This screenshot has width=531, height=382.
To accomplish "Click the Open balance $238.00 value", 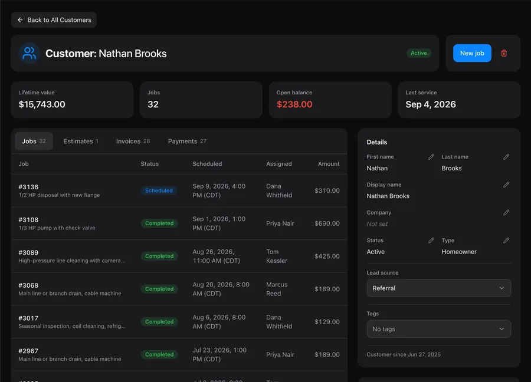I will point(294,104).
